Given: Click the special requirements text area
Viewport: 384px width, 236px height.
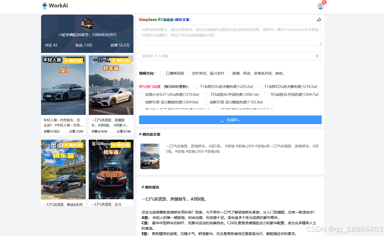Looking at the screenshot, I should tap(230, 35).
